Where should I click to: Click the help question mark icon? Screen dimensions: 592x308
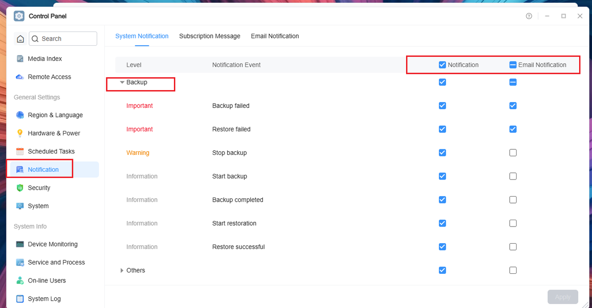[529, 16]
